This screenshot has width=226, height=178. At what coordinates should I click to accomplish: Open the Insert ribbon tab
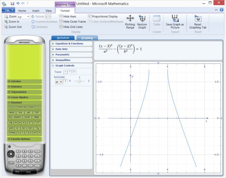pos(36,11)
